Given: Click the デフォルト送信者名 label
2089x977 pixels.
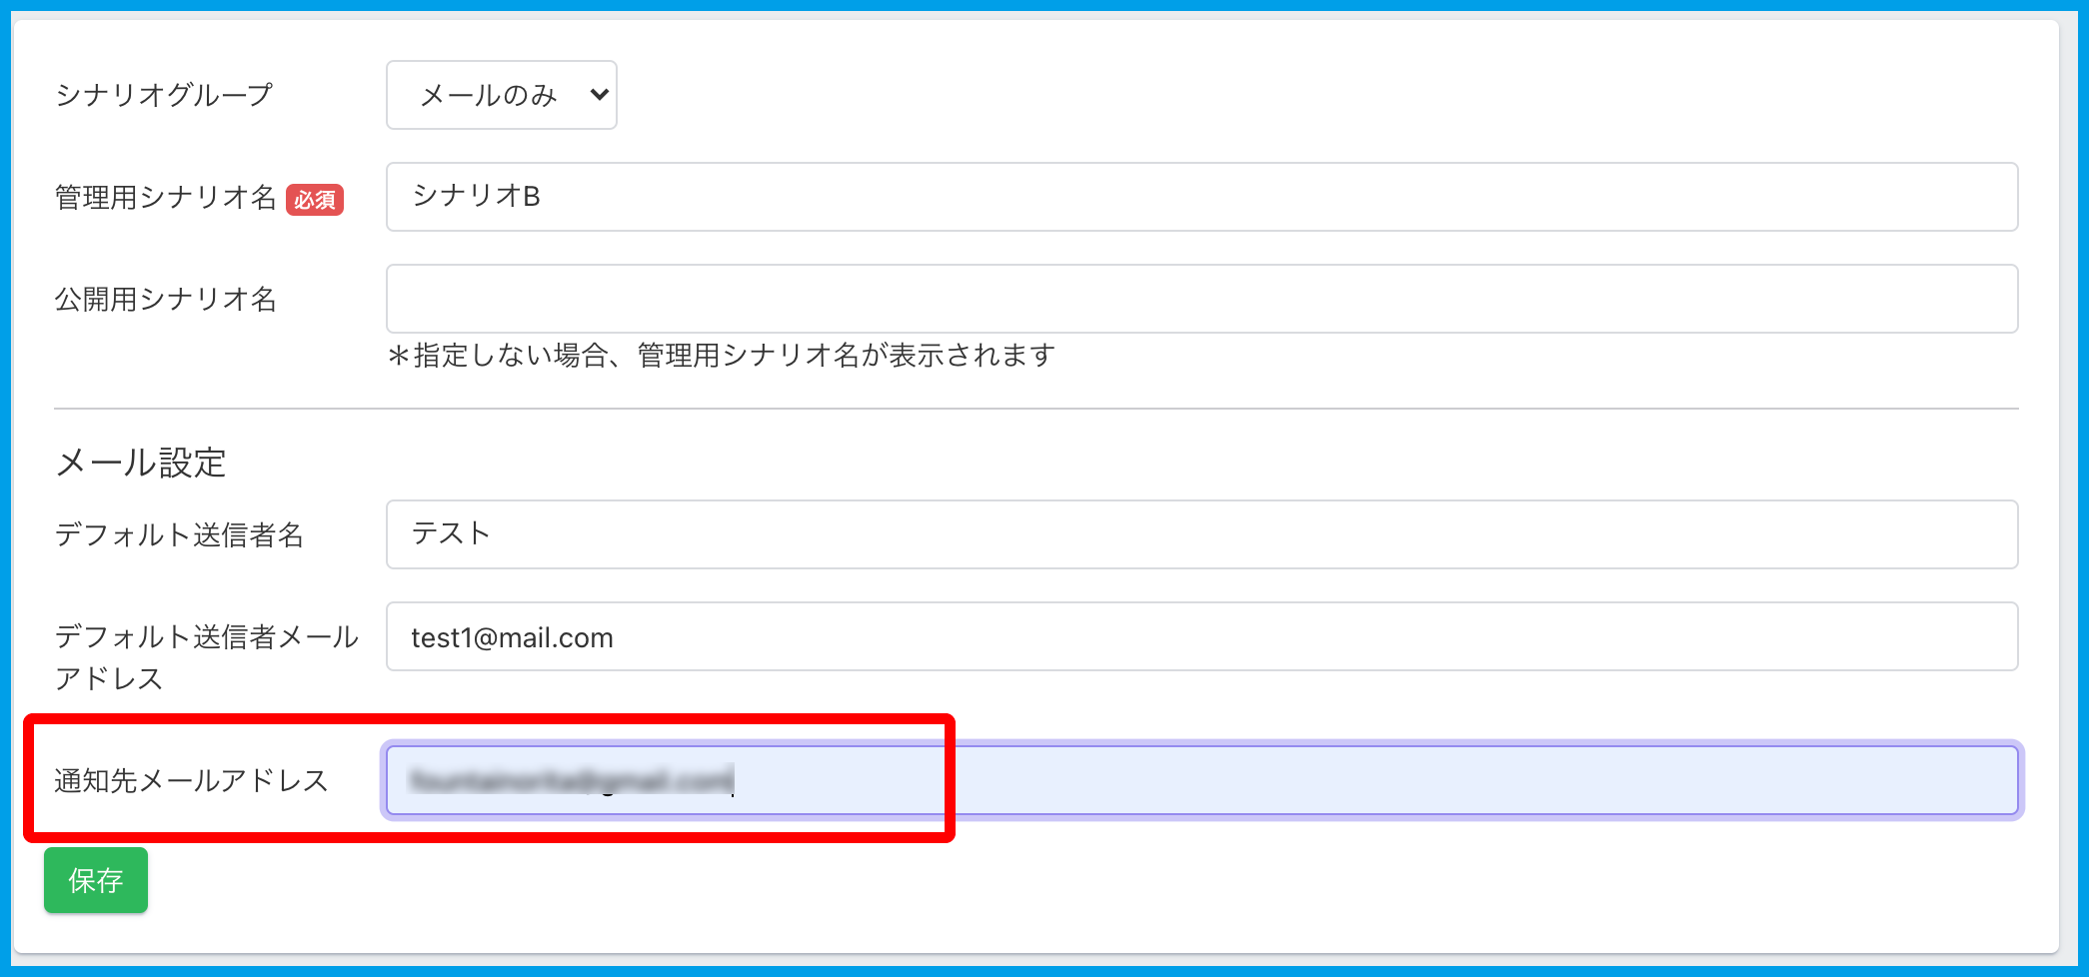Looking at the screenshot, I should 179,535.
